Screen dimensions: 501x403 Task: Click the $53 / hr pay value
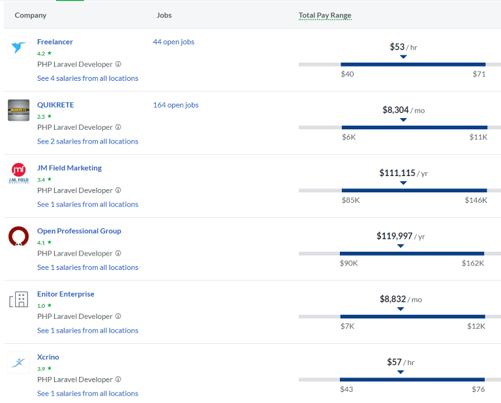pos(403,47)
